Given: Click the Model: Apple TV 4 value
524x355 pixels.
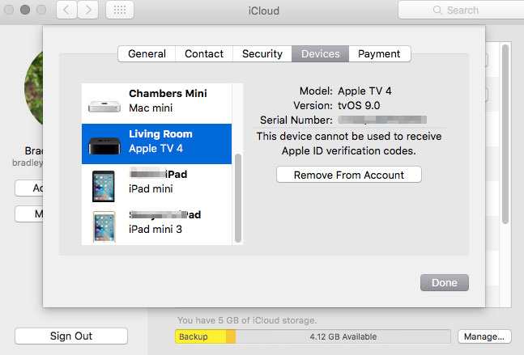Looking at the screenshot, I should [x=364, y=91].
